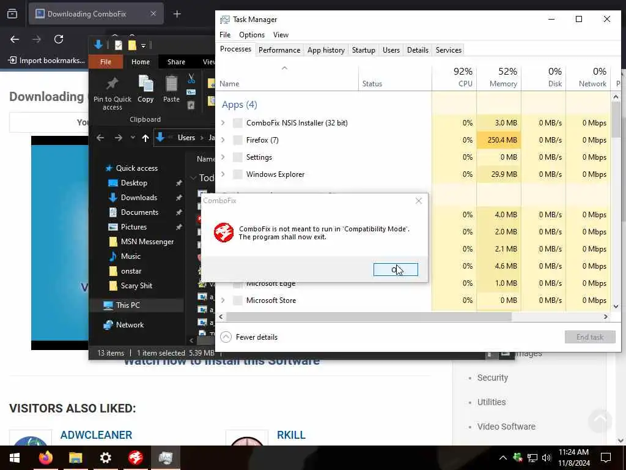Open the ADWCLEANER link
Viewport: 626px width, 470px height.
pyautogui.click(x=96, y=435)
